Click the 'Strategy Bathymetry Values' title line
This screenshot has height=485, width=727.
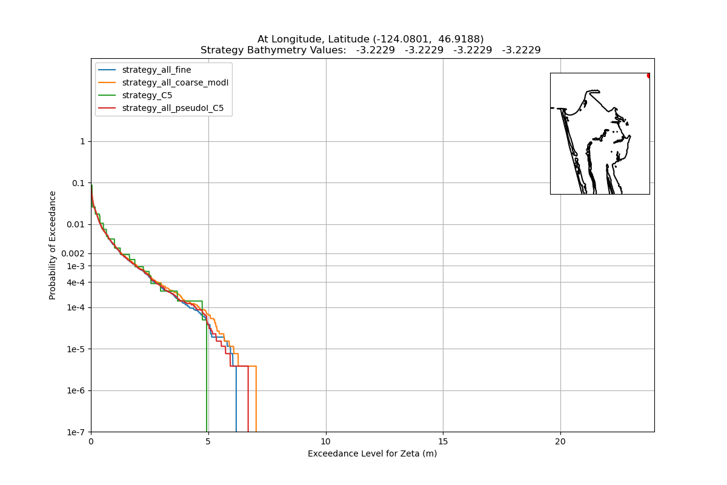click(371, 50)
